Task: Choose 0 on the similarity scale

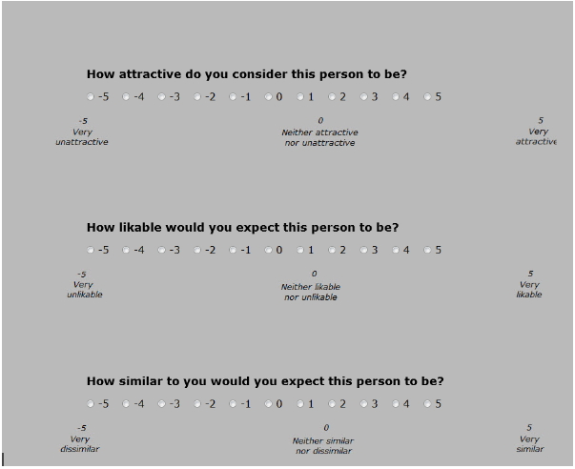Action: pyautogui.click(x=269, y=404)
